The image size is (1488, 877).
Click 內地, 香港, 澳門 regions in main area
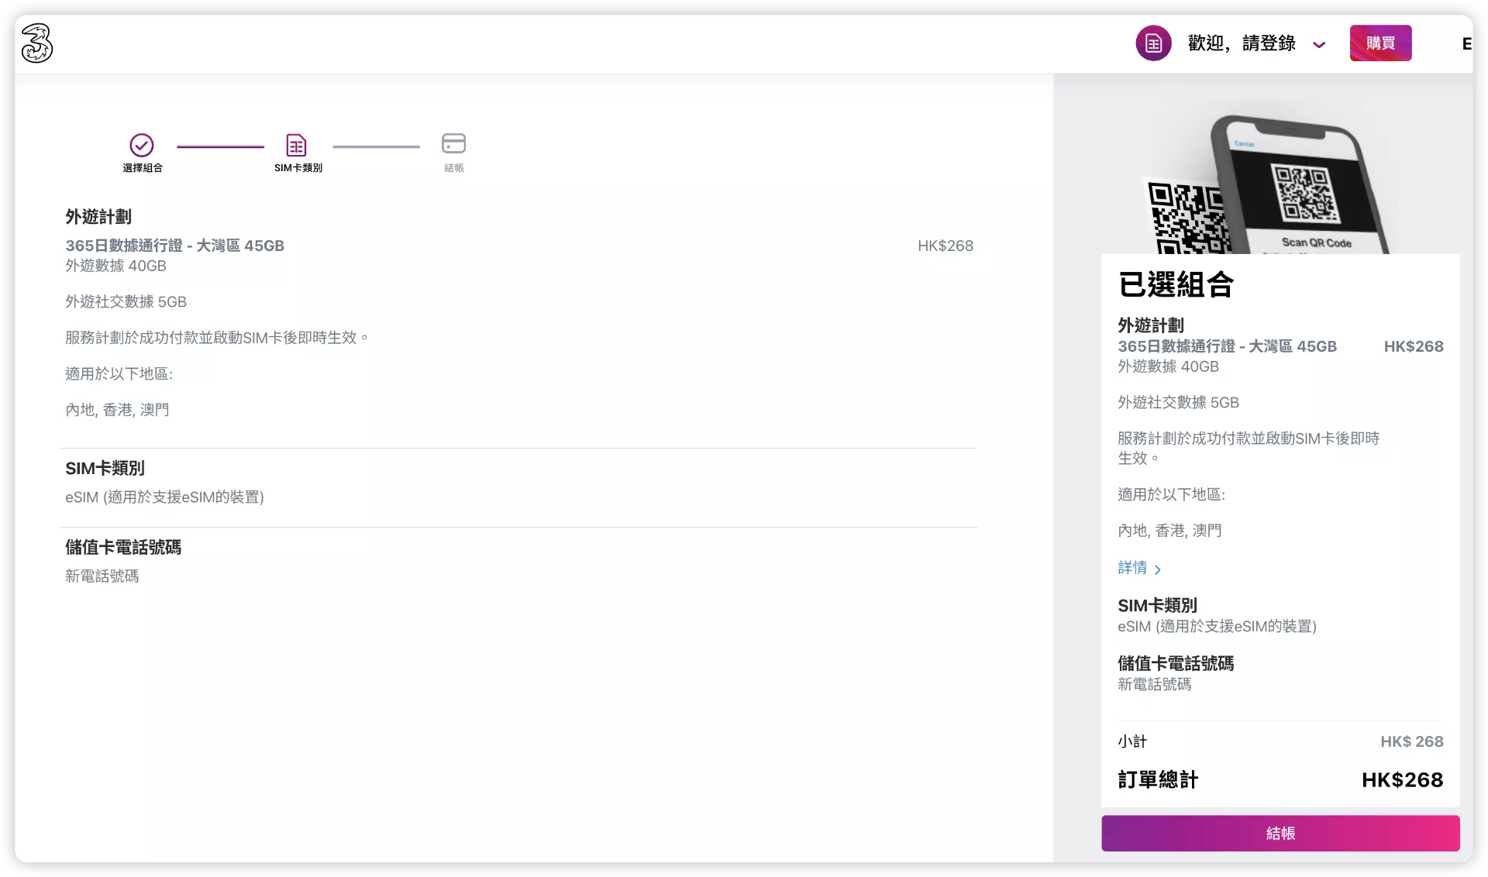coord(117,409)
